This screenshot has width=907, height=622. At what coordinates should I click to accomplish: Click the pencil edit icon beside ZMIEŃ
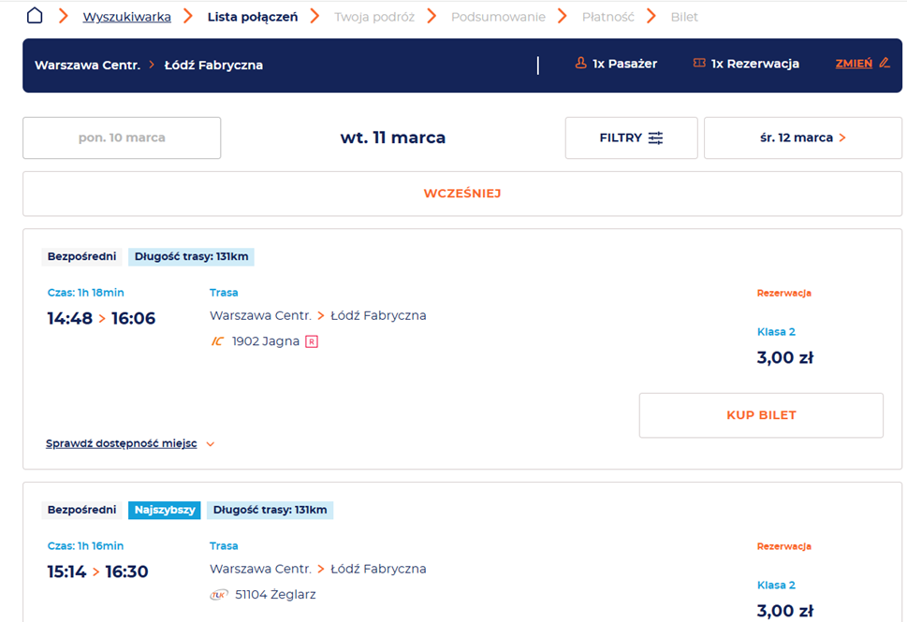[x=885, y=63]
